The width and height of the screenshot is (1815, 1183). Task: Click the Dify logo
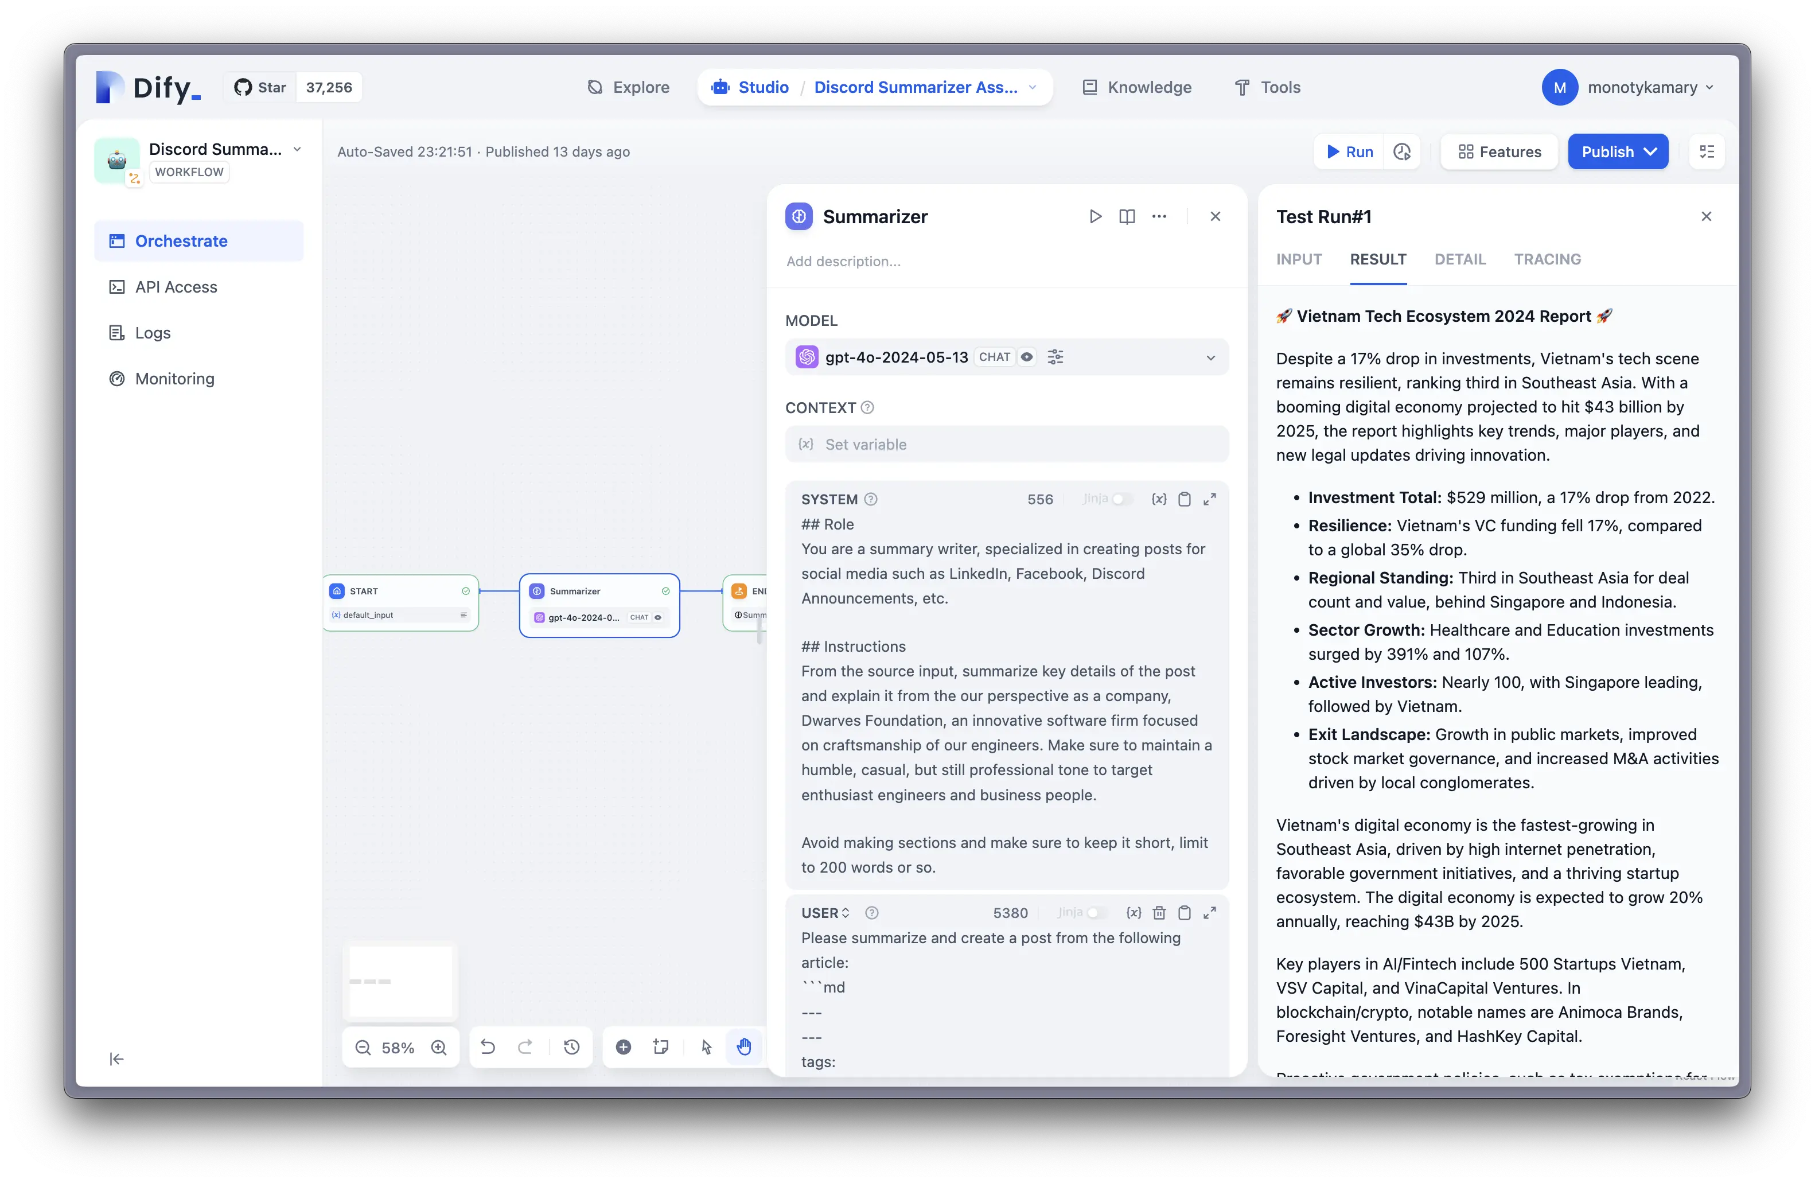[148, 88]
